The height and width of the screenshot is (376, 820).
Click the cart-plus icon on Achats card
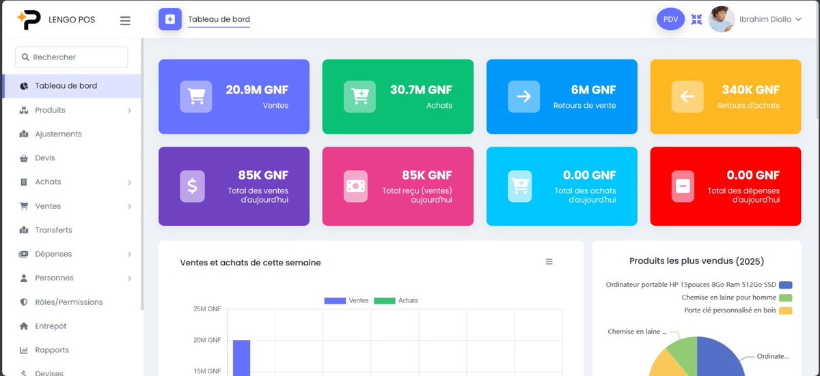(x=360, y=97)
